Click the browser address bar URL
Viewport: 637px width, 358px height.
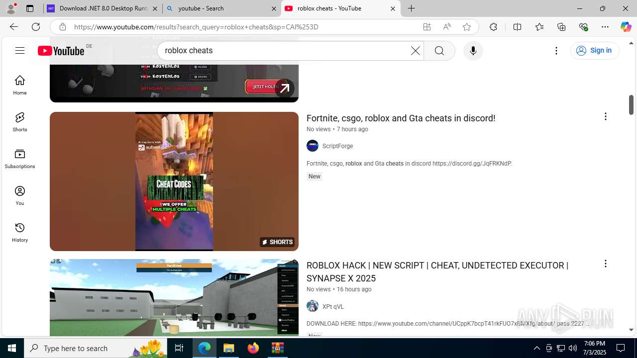coord(196,27)
